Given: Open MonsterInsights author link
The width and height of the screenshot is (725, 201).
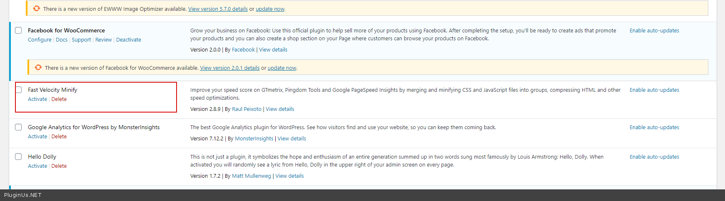Looking at the screenshot, I should [x=254, y=139].
